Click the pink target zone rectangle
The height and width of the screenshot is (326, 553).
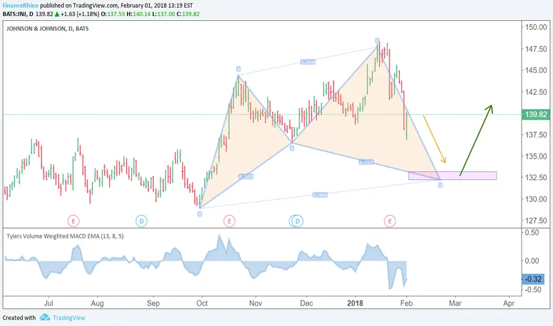(453, 175)
